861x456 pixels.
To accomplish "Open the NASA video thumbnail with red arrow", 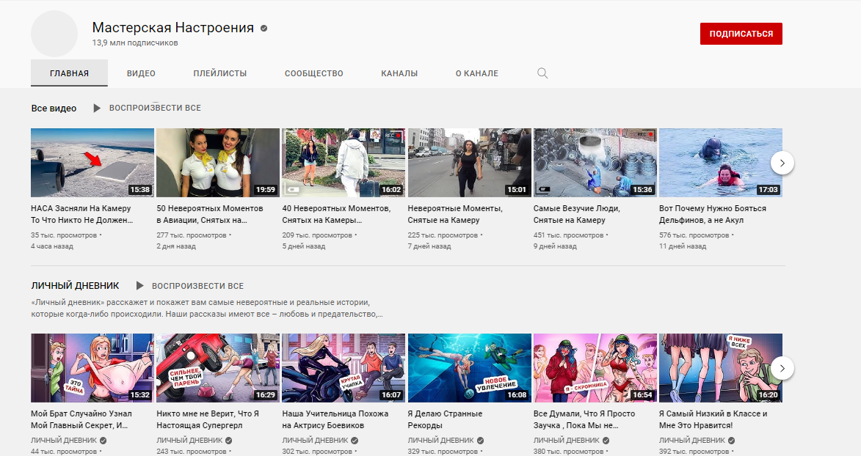I will (92, 163).
